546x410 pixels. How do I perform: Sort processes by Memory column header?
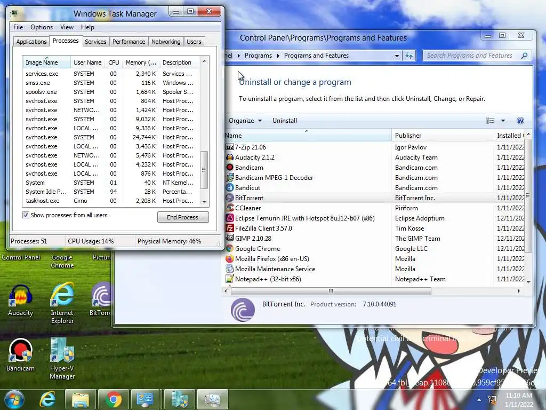click(x=141, y=62)
